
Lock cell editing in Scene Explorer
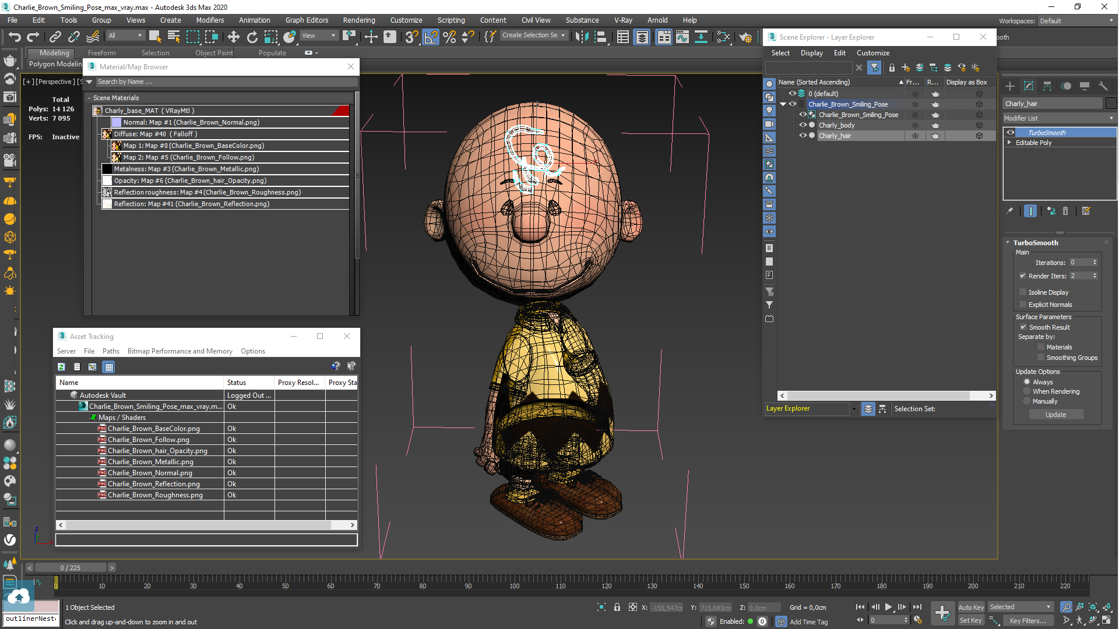892,68
